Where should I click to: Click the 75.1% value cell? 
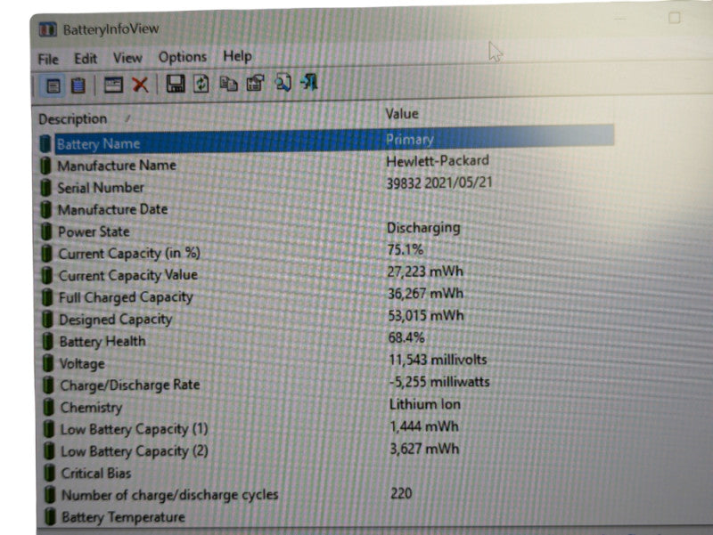405,250
